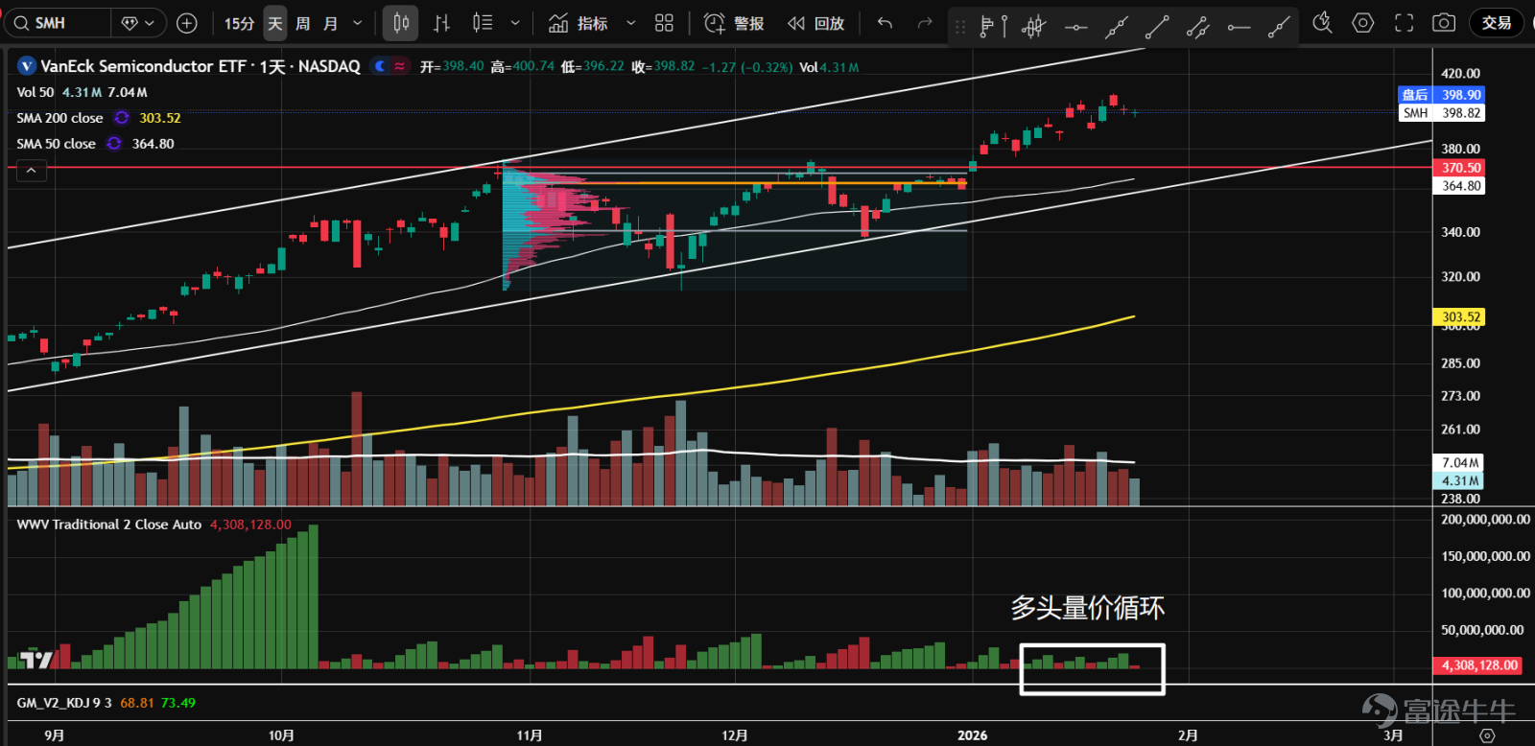Image resolution: width=1535 pixels, height=746 pixels.
Task: Click the SMA 200 close indicator legend
Action: [x=59, y=118]
